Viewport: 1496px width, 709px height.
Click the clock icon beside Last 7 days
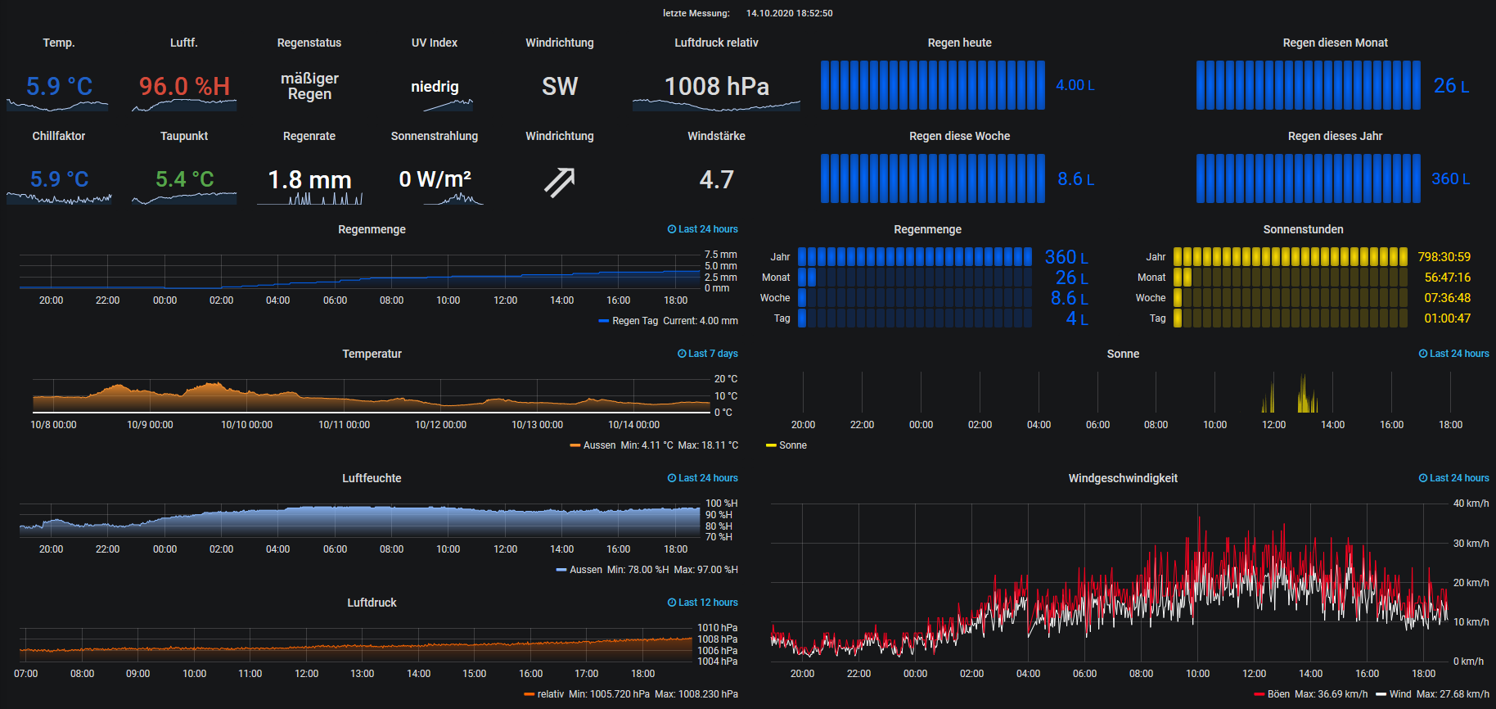[682, 354]
